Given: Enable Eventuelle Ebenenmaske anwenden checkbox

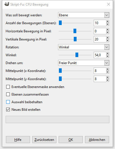Looking at the screenshot, I should coord(8,87).
